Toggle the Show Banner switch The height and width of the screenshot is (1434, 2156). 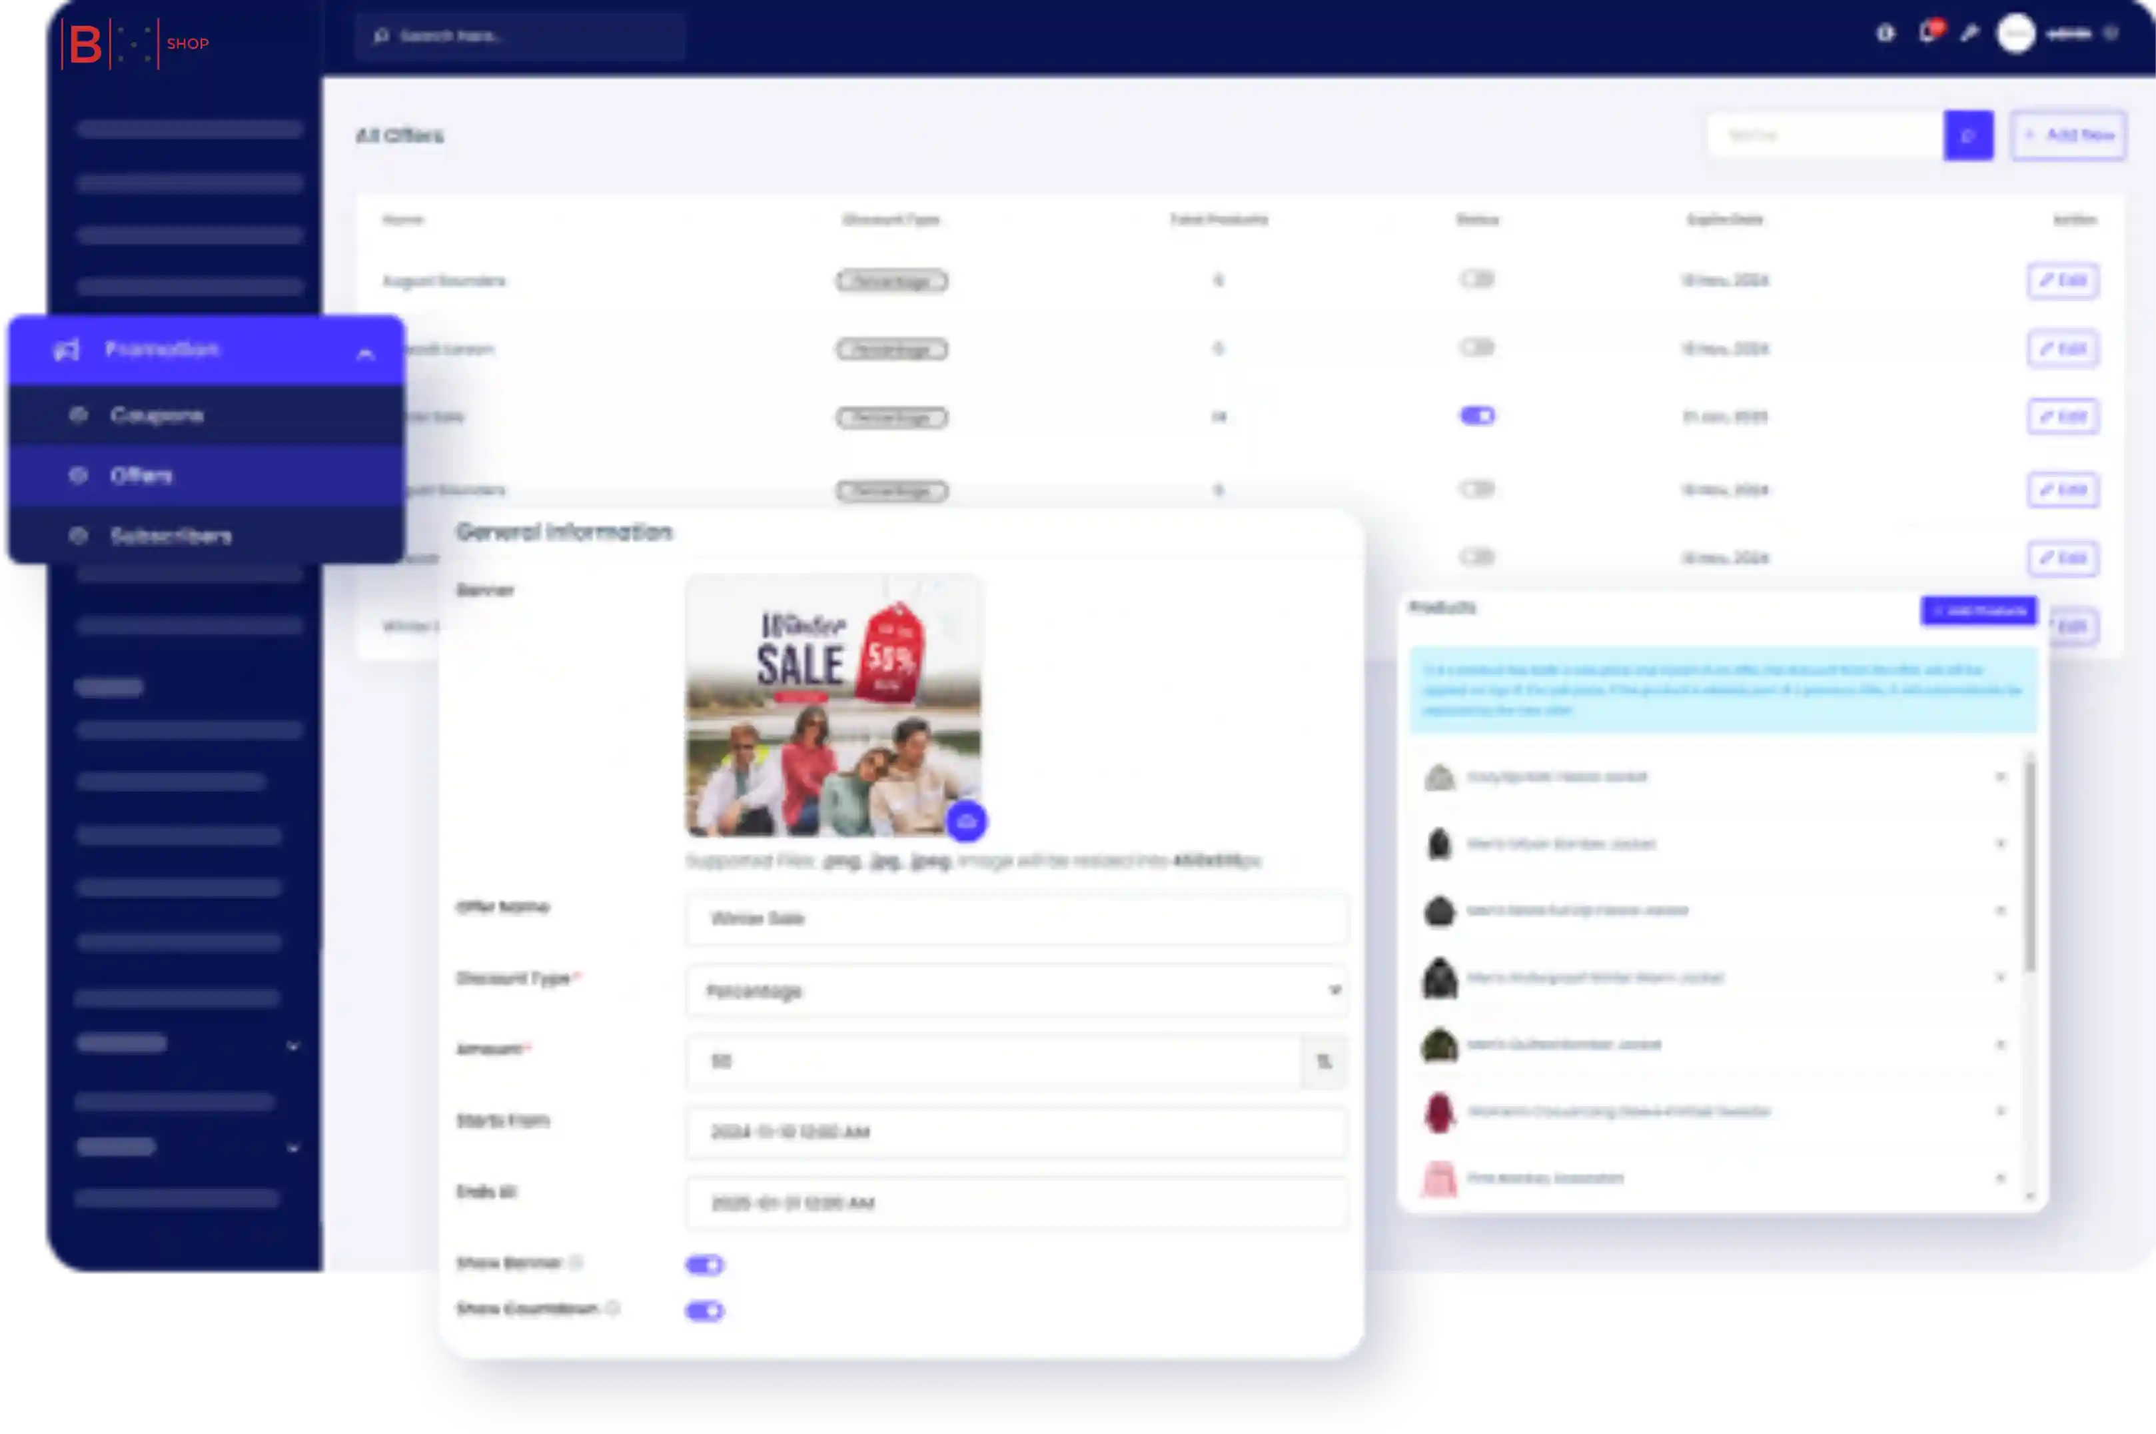(x=704, y=1265)
